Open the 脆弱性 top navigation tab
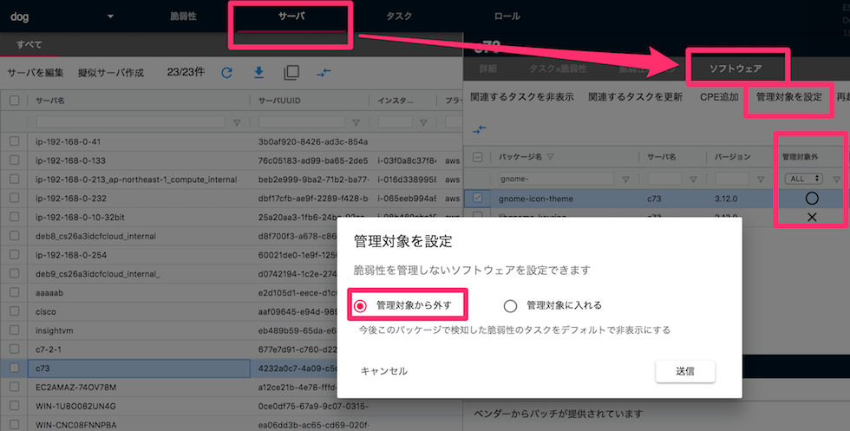This screenshot has height=431, width=850. (x=183, y=16)
